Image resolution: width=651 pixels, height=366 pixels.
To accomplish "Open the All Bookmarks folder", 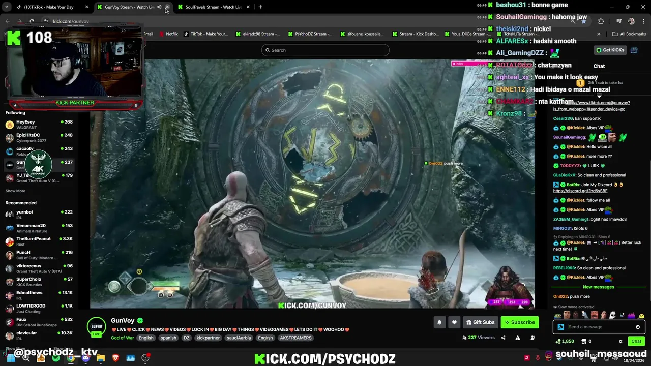I will pos(629,34).
